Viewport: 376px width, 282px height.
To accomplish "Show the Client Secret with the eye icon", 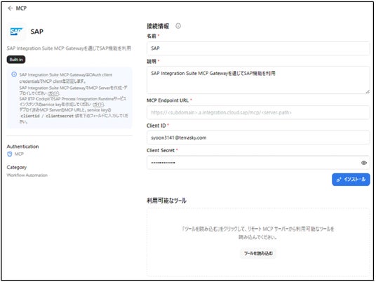I will [364, 163].
